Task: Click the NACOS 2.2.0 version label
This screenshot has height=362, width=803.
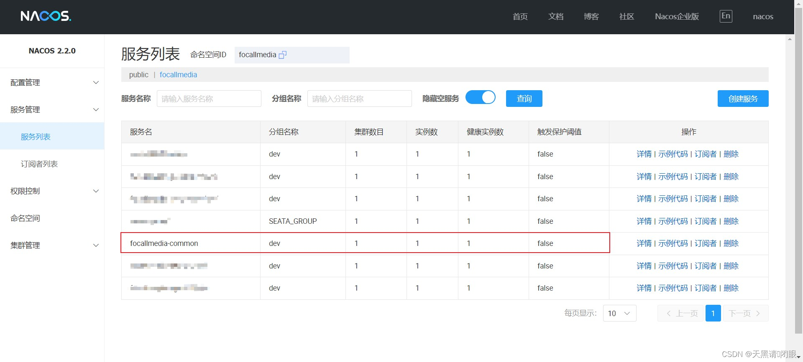Action: [52, 51]
